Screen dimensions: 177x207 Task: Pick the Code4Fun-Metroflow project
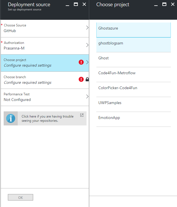click(x=133, y=75)
